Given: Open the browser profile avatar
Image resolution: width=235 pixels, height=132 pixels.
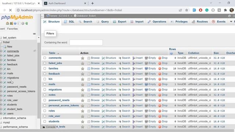Looking at the screenshot, I should [232, 10].
